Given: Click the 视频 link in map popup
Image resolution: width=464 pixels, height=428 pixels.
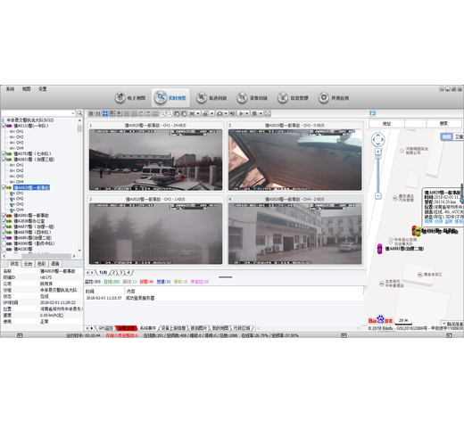Looking at the screenshot, I should pyautogui.click(x=428, y=221).
